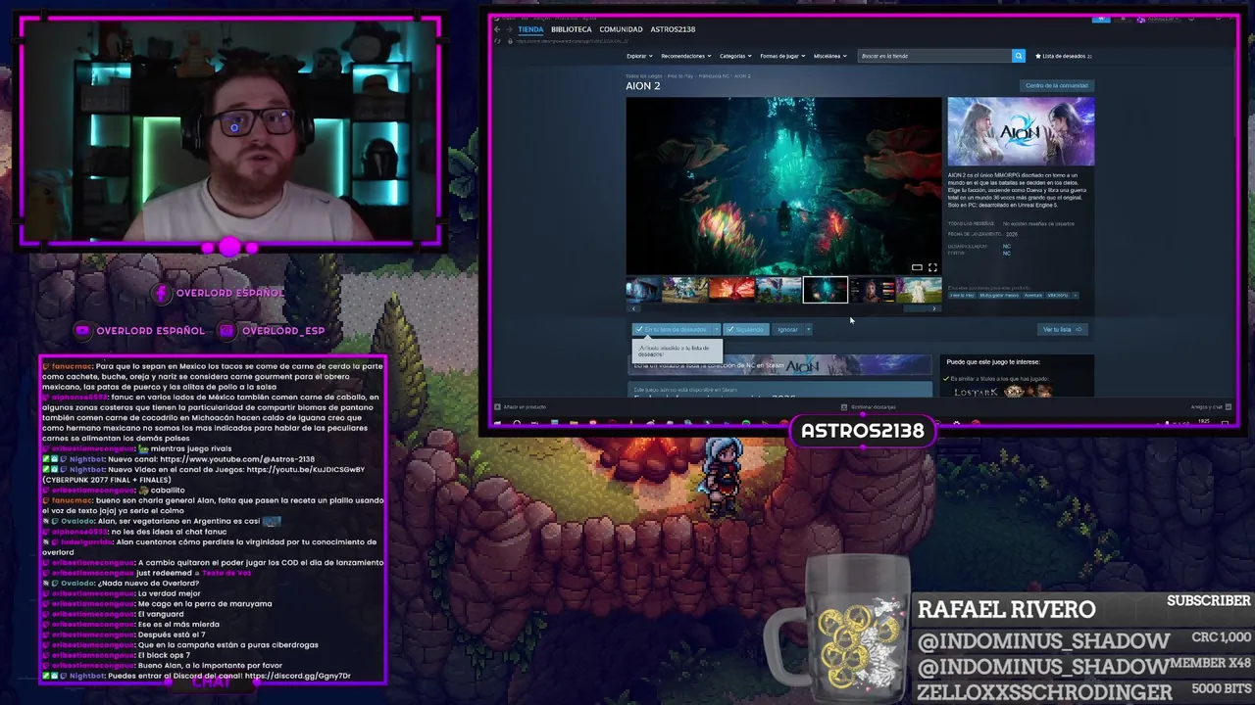
Task: Click the NC collection AION banner
Action: (x=779, y=365)
